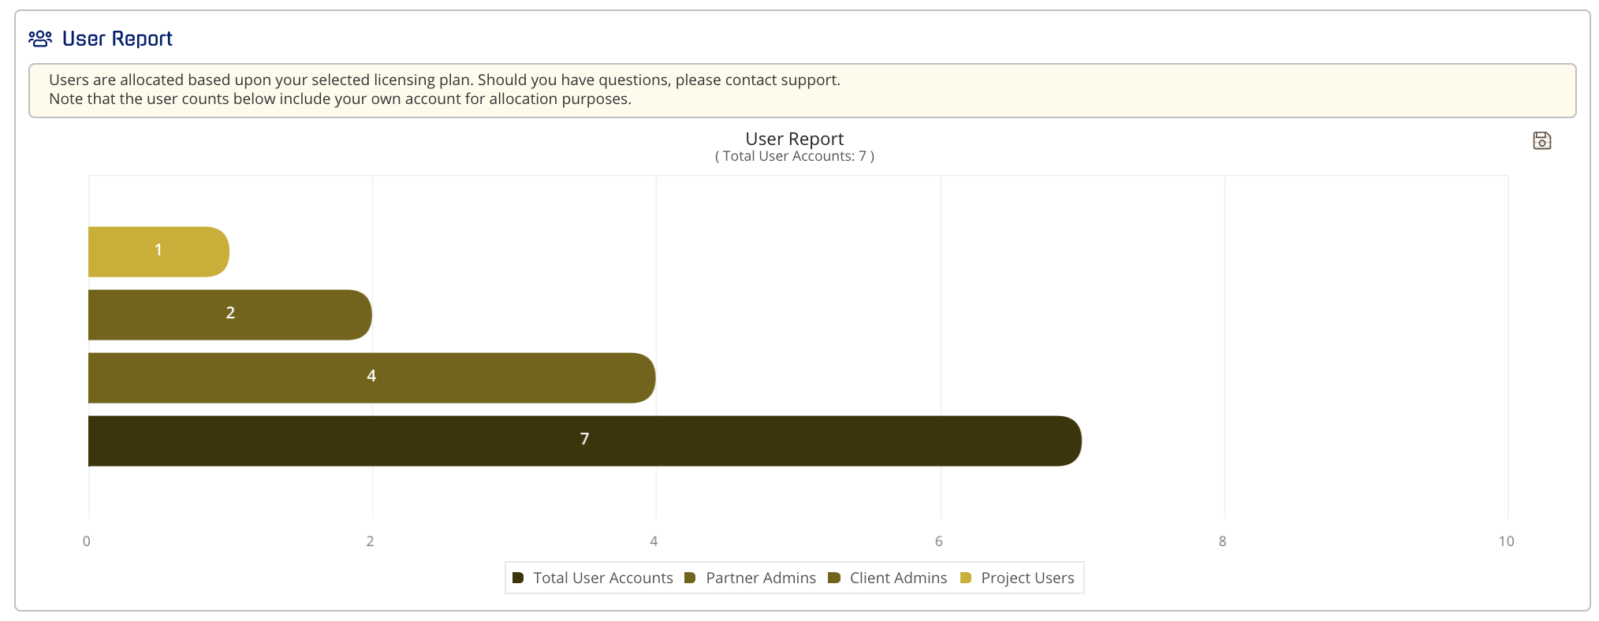Click the Total User Accounts: 7 subtitle
The image size is (1599, 621).
(x=795, y=156)
